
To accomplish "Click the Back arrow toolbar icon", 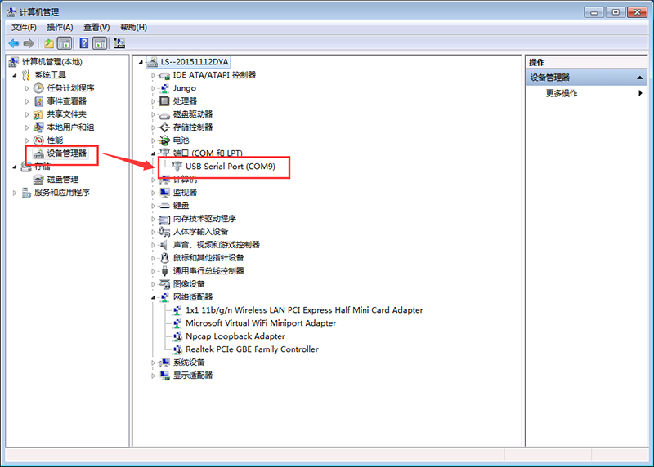I will coord(13,43).
